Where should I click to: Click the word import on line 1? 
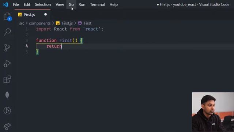44,29
